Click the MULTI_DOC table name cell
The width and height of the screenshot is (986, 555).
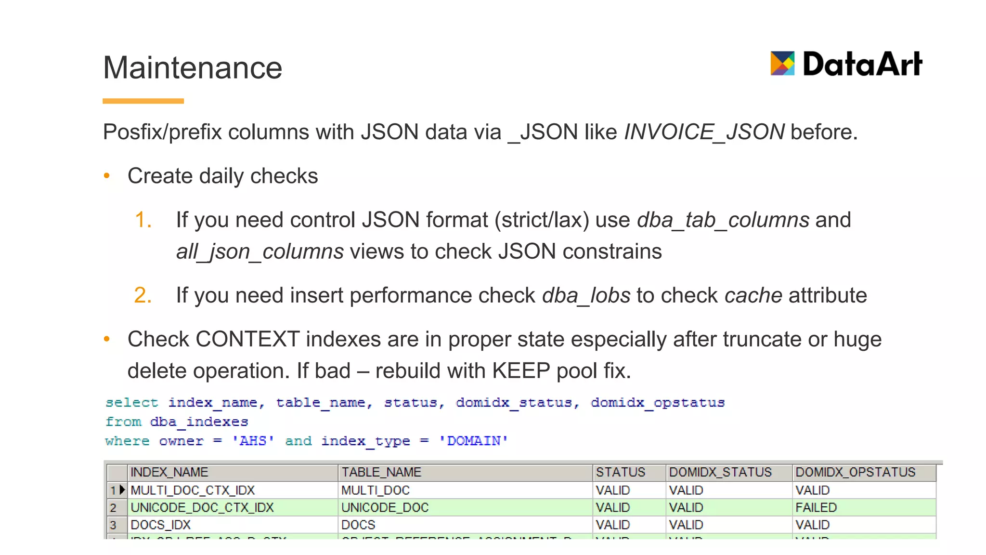tap(466, 490)
